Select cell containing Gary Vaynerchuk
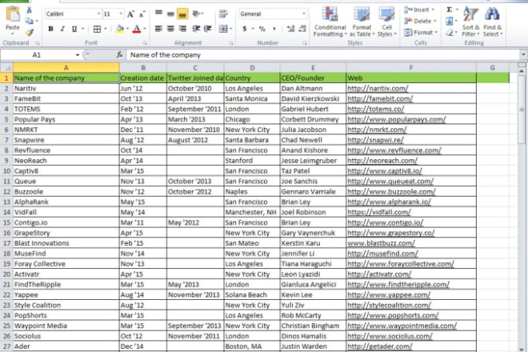 point(313,233)
